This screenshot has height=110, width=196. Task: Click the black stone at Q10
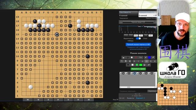(x=88, y=56)
